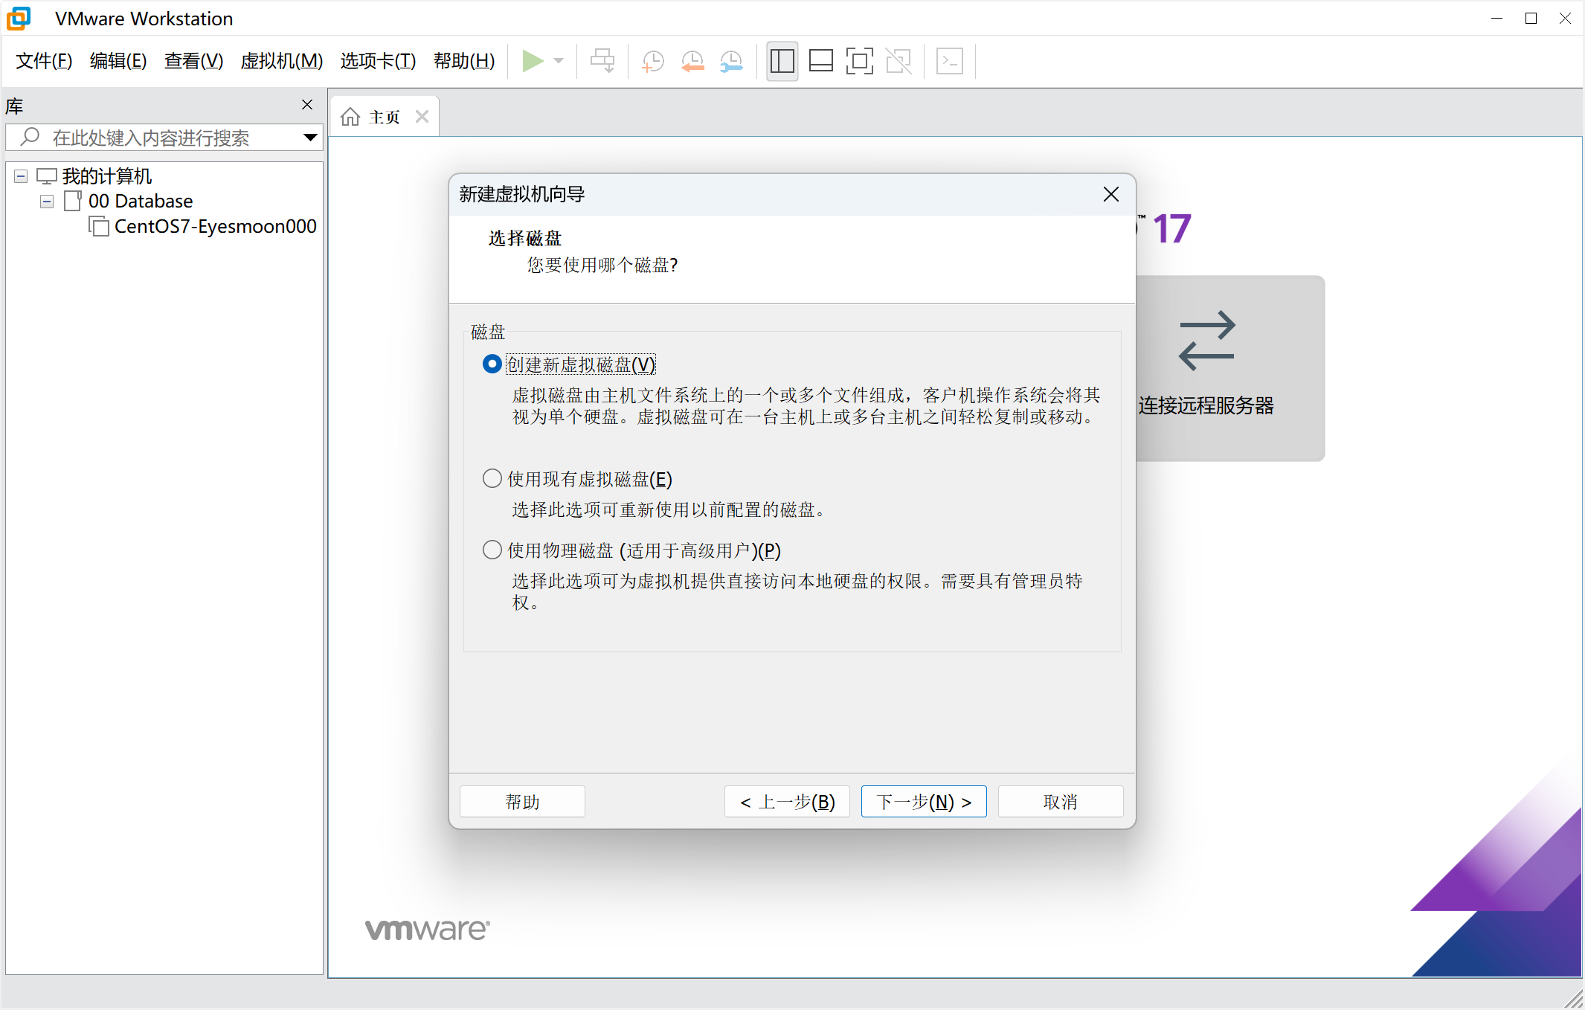Click the full screen mode icon

860,61
